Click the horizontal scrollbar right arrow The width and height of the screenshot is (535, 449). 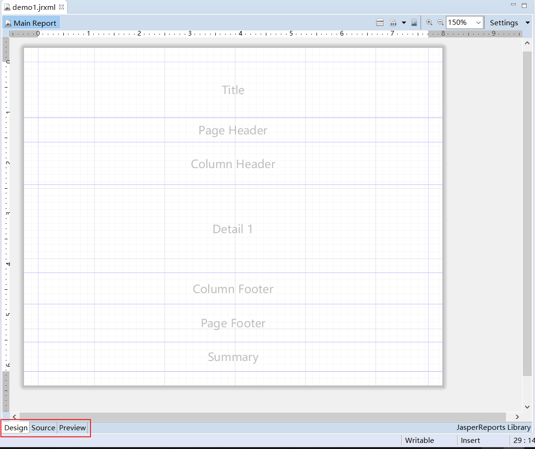(x=517, y=417)
